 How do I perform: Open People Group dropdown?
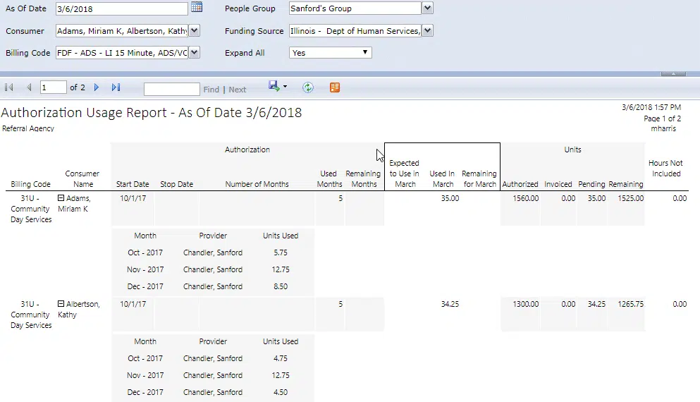point(428,8)
